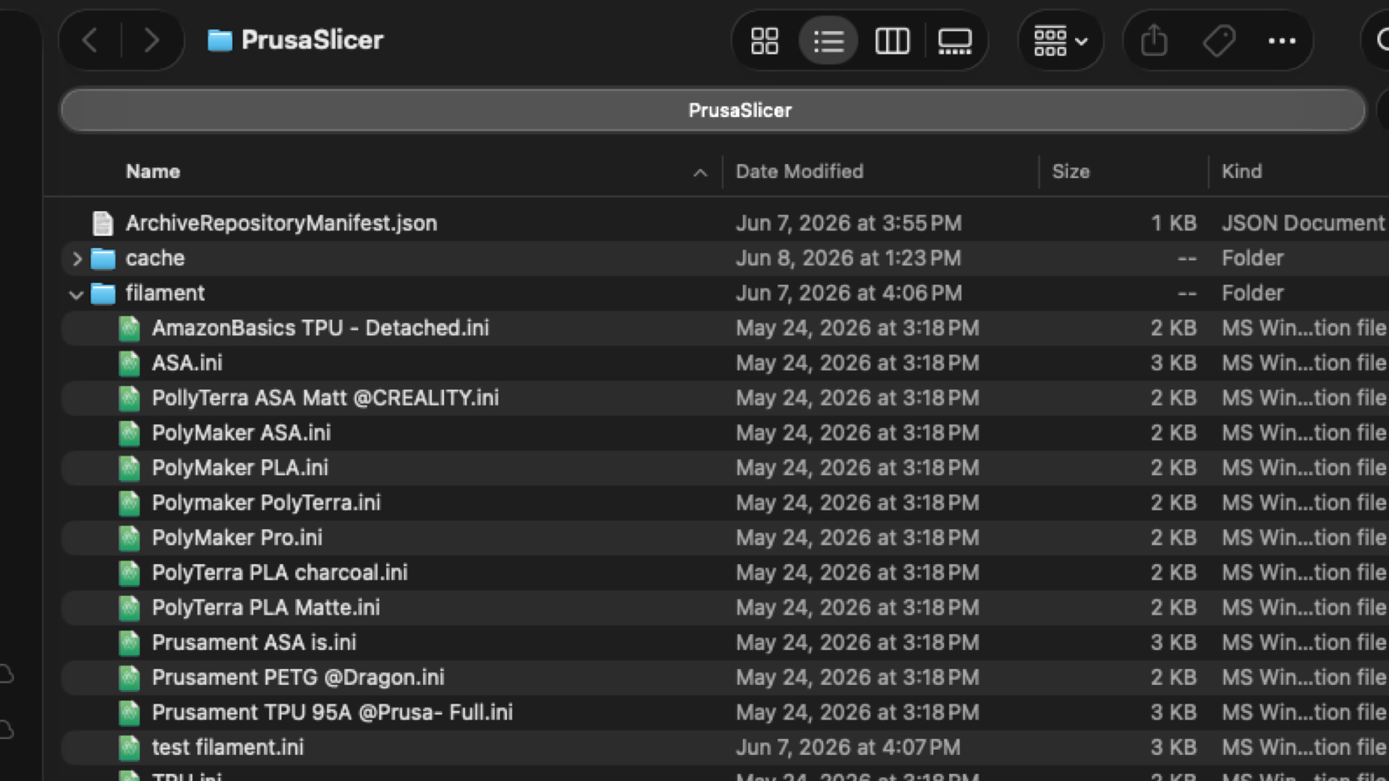
Task: Click the cache folder name
Action: click(155, 258)
